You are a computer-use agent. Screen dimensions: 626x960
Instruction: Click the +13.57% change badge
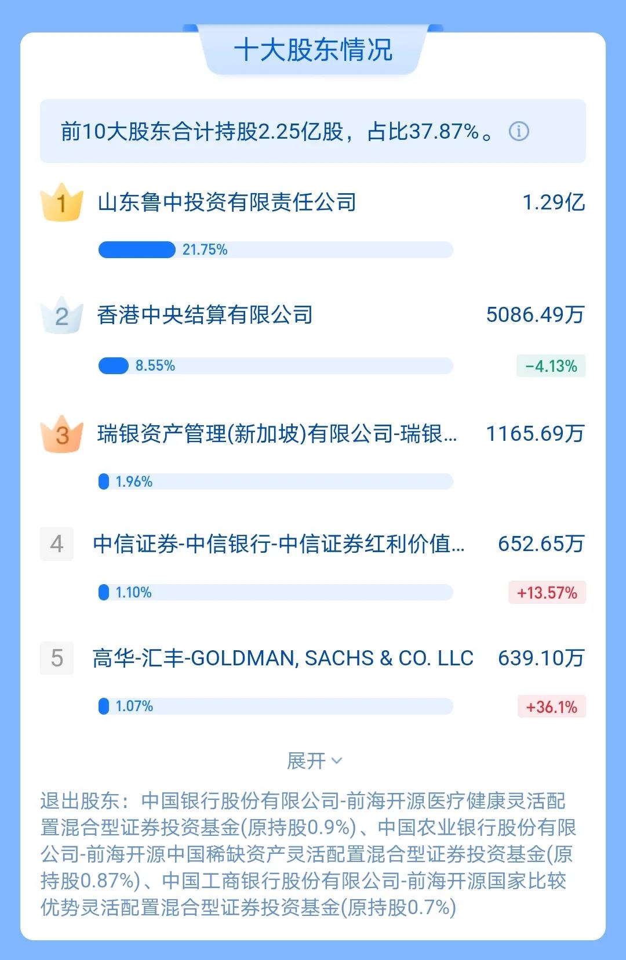click(547, 593)
